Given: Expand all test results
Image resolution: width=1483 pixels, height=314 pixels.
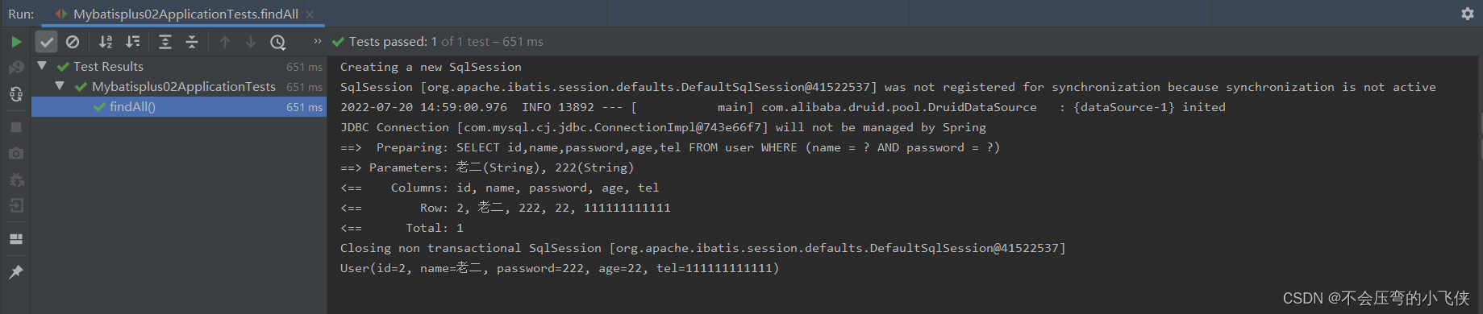Looking at the screenshot, I should [x=165, y=42].
